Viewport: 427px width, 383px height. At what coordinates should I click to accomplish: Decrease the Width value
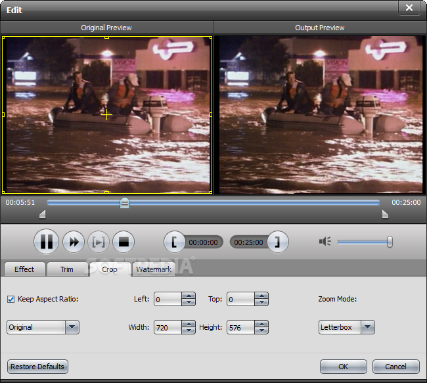(189, 330)
